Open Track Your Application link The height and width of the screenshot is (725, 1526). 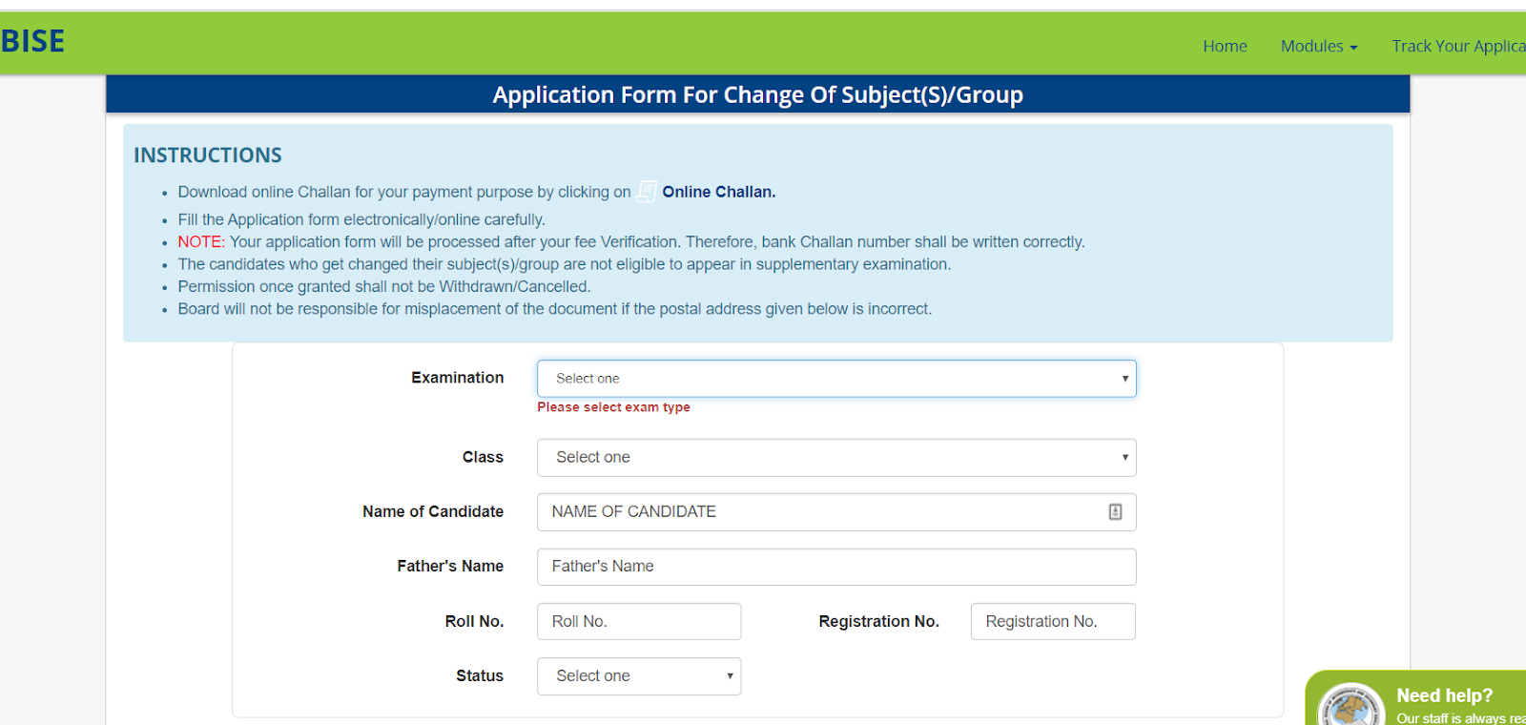[x=1457, y=46]
